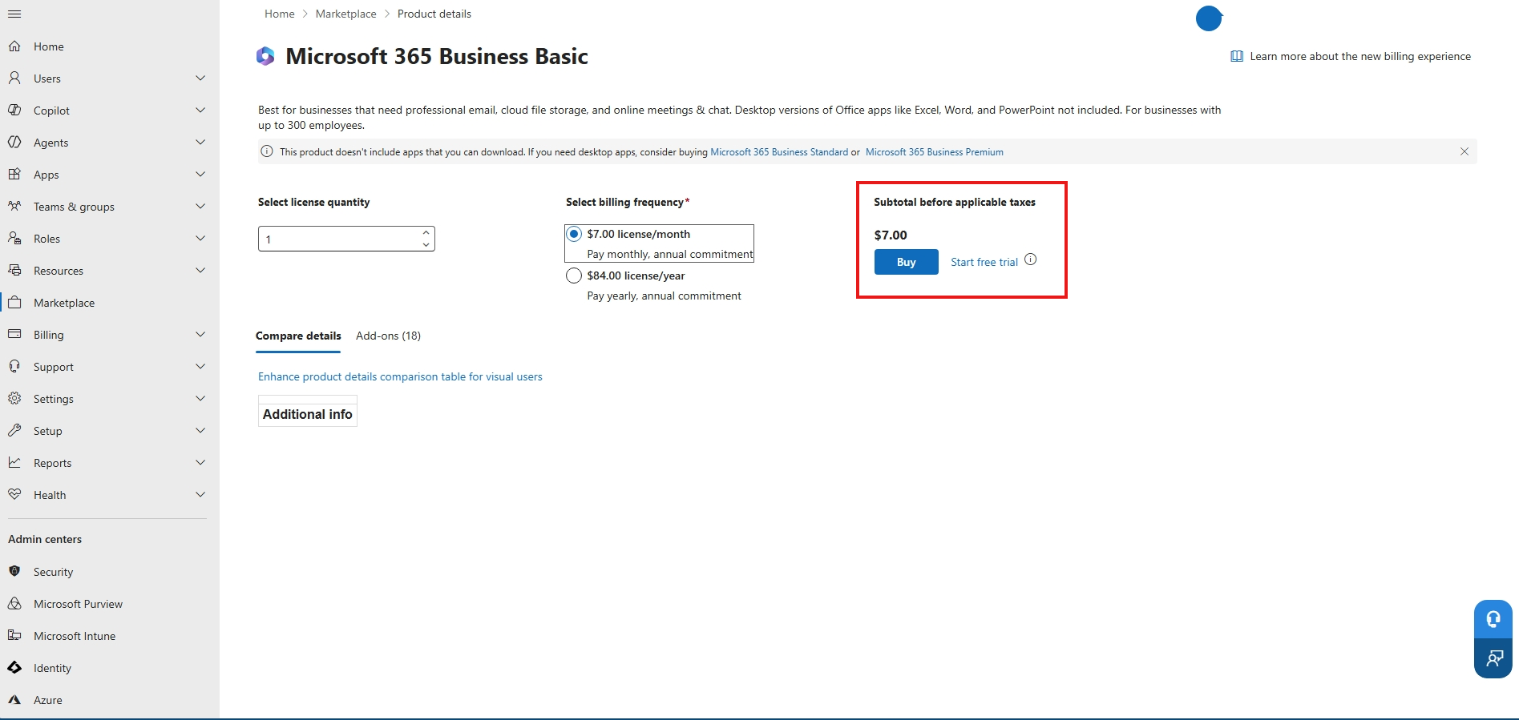Click the Support headset icon in sidebar
Image resolution: width=1519 pixels, height=720 pixels.
[14, 367]
